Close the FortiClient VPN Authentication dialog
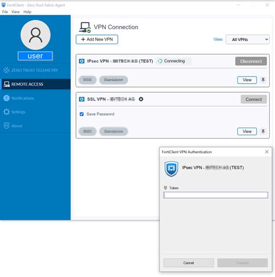Viewport: 275px width, 277px height. tap(267, 152)
